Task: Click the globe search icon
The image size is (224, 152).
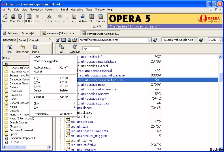Action: [x=201, y=40]
